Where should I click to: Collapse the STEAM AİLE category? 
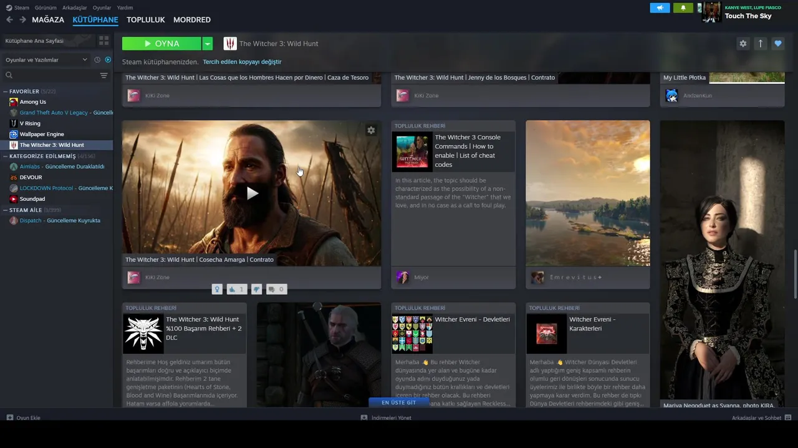coord(6,210)
